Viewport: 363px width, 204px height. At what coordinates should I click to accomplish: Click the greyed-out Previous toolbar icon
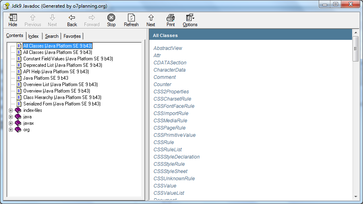(33, 18)
